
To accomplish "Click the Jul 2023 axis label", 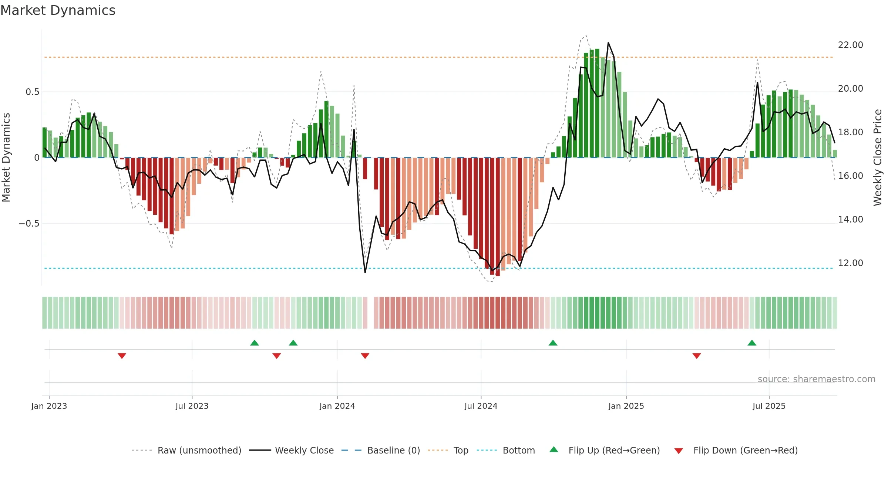I will pyautogui.click(x=192, y=406).
